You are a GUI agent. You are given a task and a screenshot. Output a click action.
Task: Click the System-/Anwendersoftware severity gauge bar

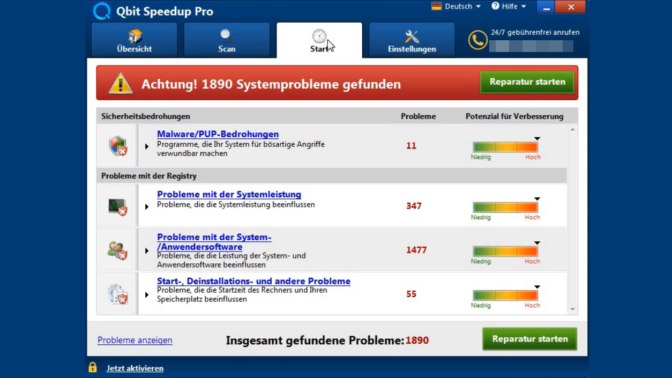point(505,251)
